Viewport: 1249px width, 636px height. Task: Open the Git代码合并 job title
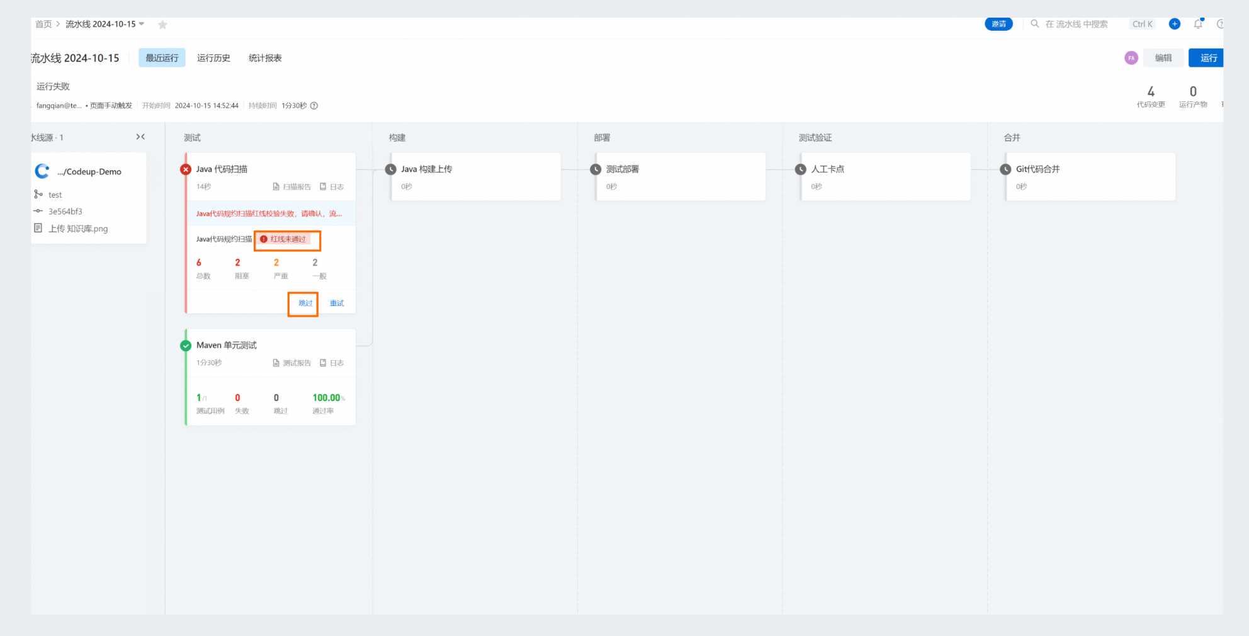point(1037,169)
